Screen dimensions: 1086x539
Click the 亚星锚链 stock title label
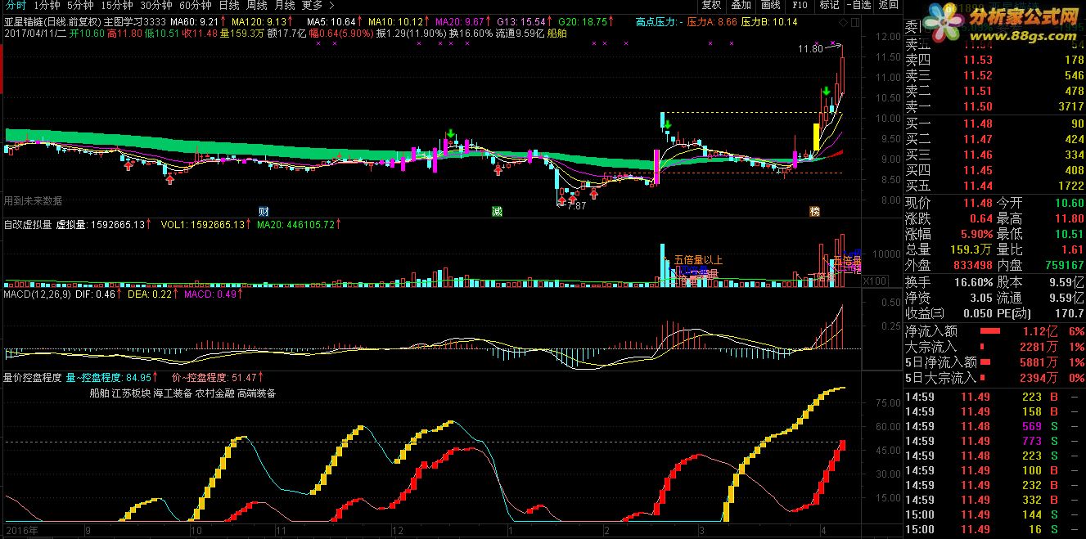tap(22, 22)
